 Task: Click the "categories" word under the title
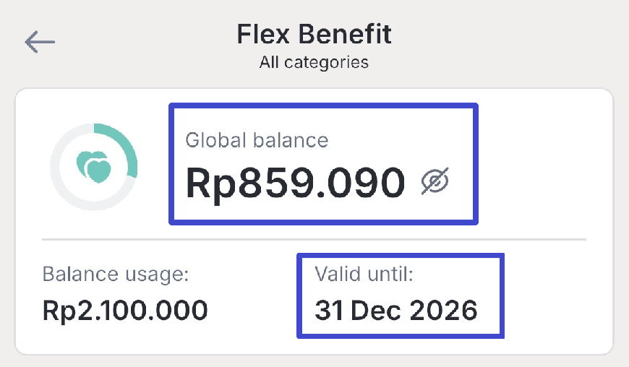click(326, 62)
